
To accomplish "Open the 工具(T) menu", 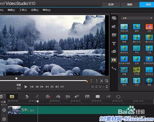I will pyautogui.click(x=23, y=10).
